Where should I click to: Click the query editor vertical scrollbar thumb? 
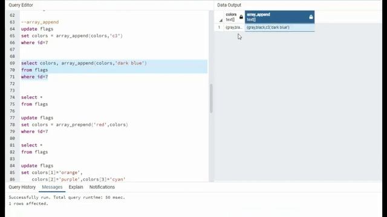[x=211, y=98]
